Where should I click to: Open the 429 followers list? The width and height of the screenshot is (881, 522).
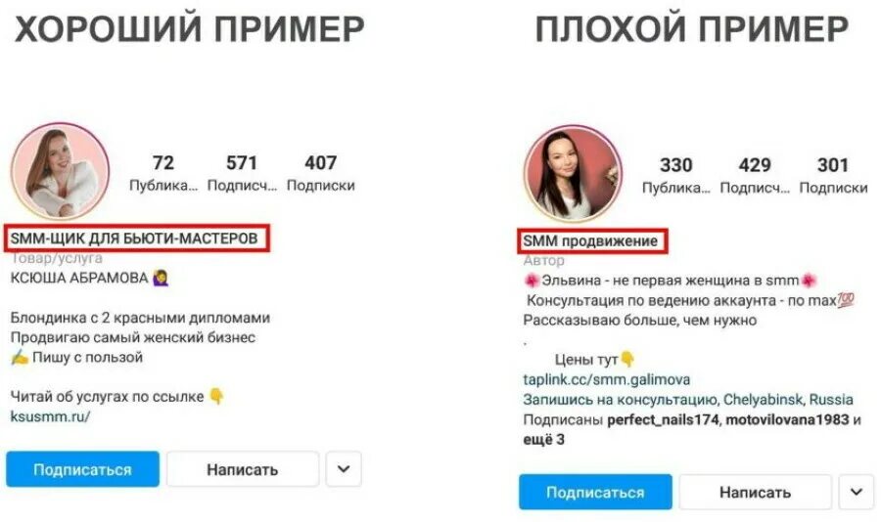pyautogui.click(x=755, y=175)
